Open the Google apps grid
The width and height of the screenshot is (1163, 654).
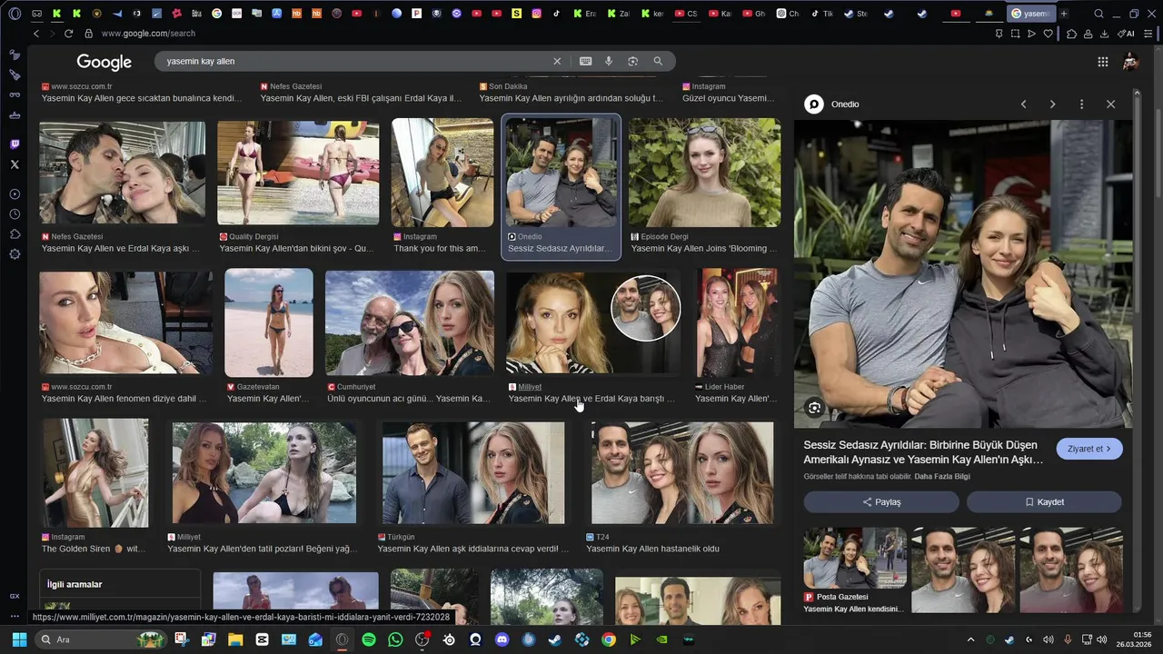click(1102, 62)
